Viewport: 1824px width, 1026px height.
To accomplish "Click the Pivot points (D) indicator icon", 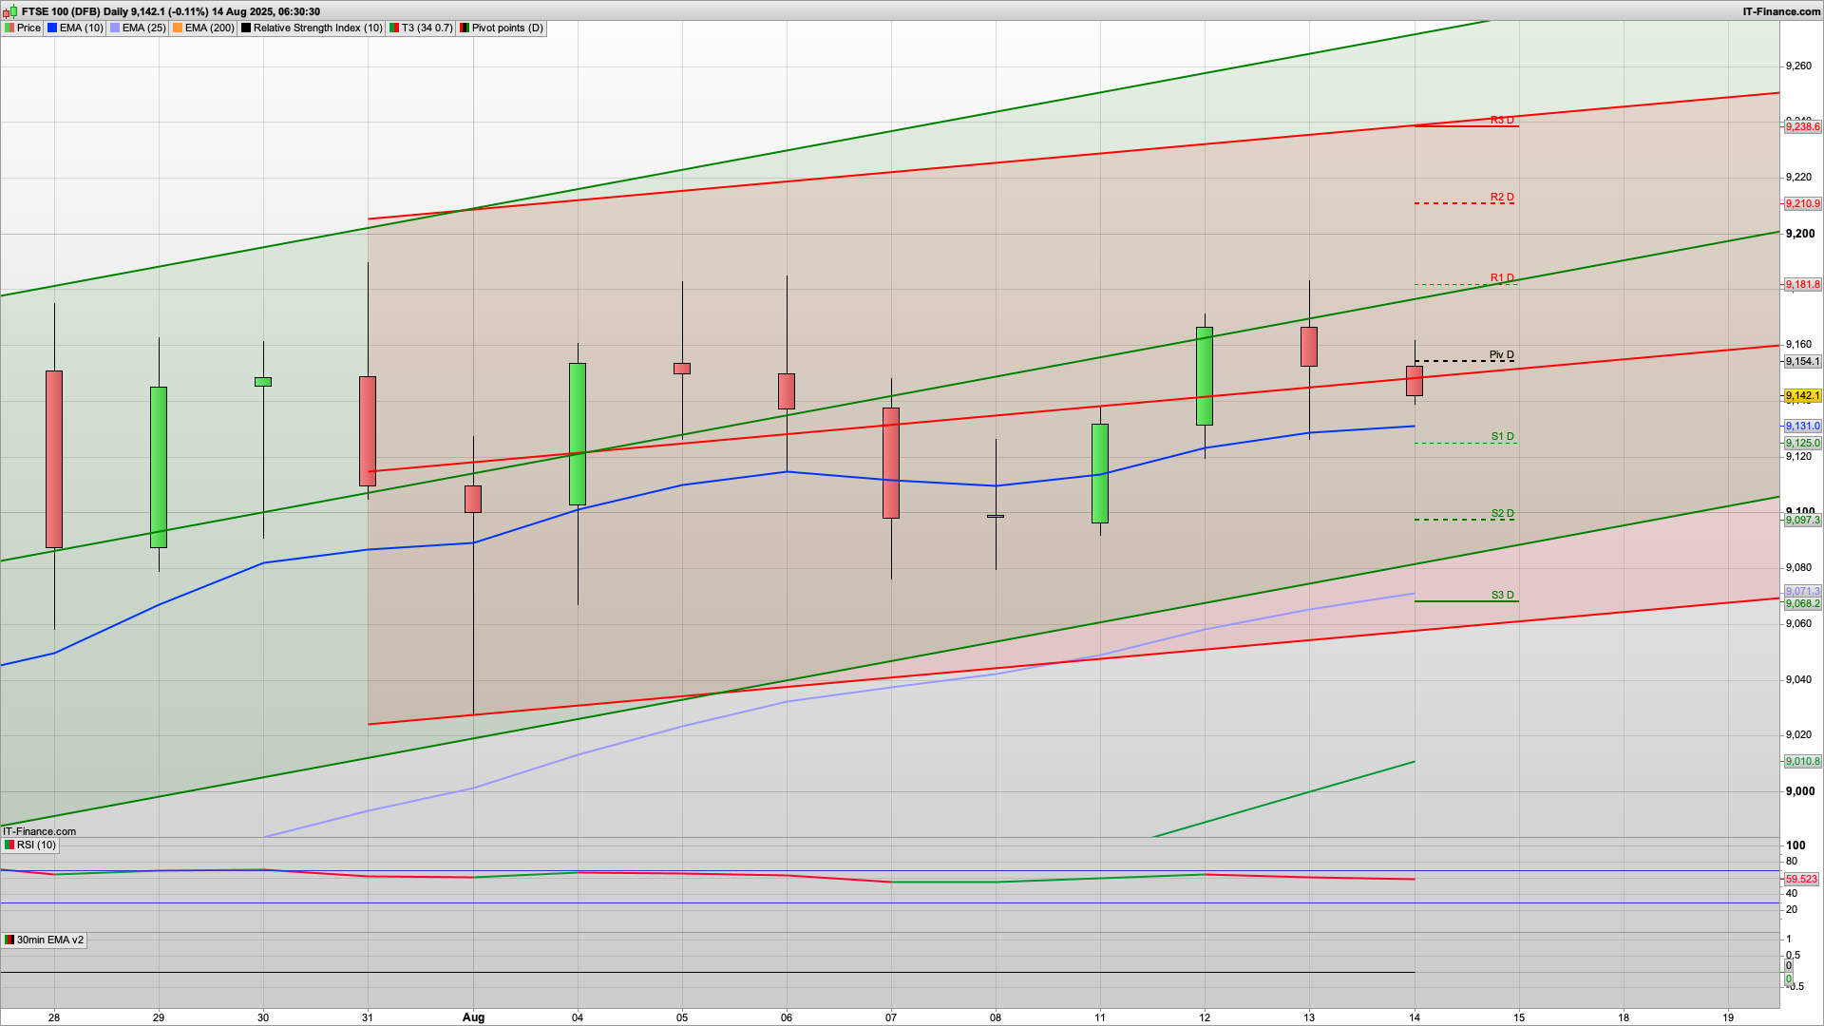I will pyautogui.click(x=465, y=28).
